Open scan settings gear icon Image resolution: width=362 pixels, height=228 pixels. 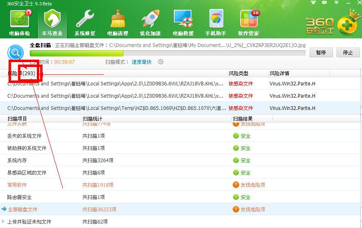pyautogui.click(x=161, y=62)
